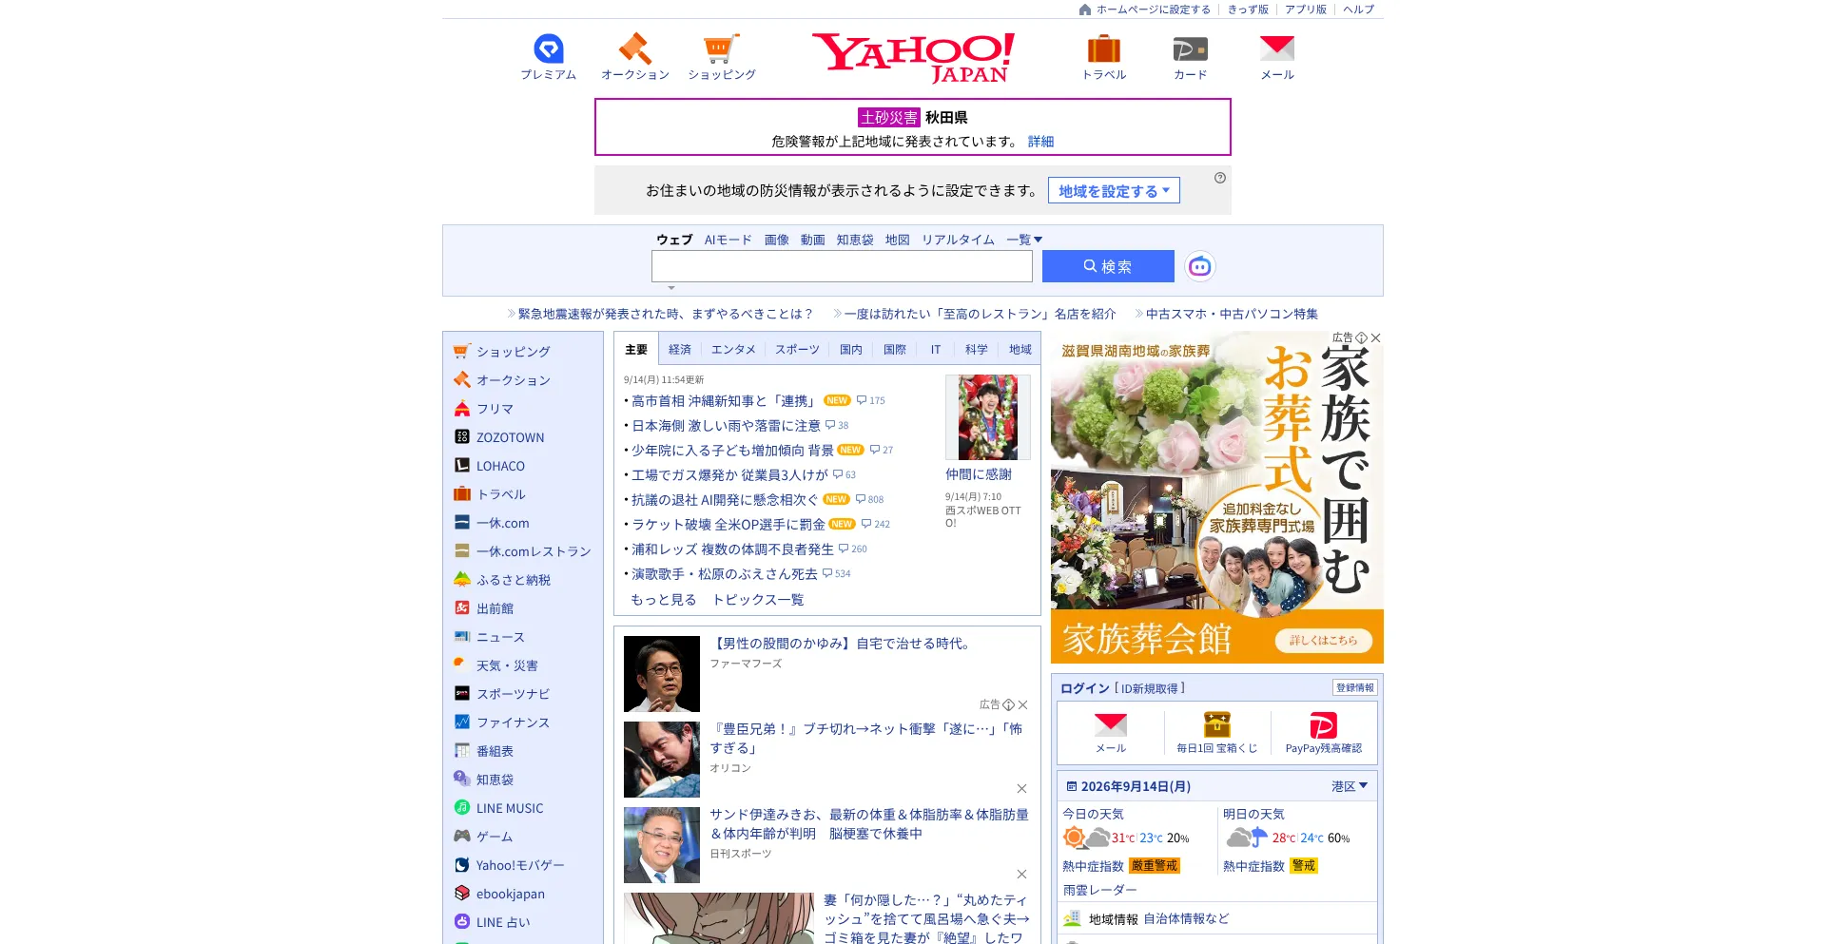
Task: Switch to the スポーツ news tab
Action: pyautogui.click(x=797, y=349)
